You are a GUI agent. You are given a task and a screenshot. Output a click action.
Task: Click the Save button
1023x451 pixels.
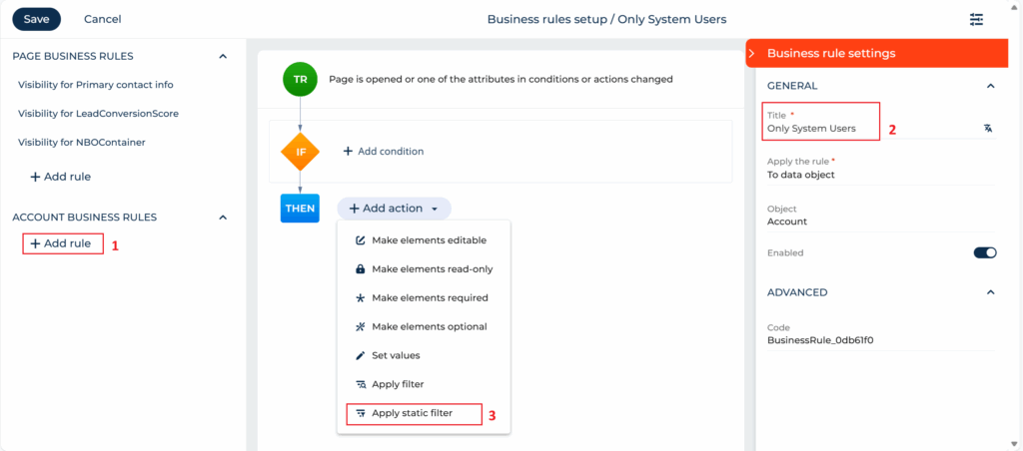[36, 19]
